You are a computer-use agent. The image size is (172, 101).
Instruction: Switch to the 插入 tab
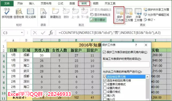[31, 3]
